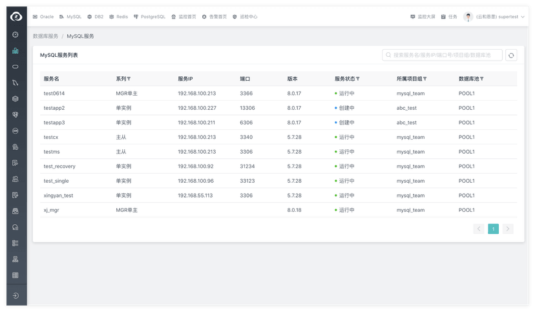535x312 pixels.
Task: Click service name xj_mgr
Action: [51, 210]
